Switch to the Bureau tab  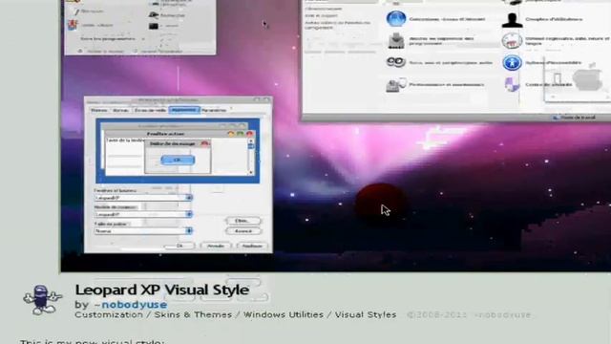[x=120, y=111]
